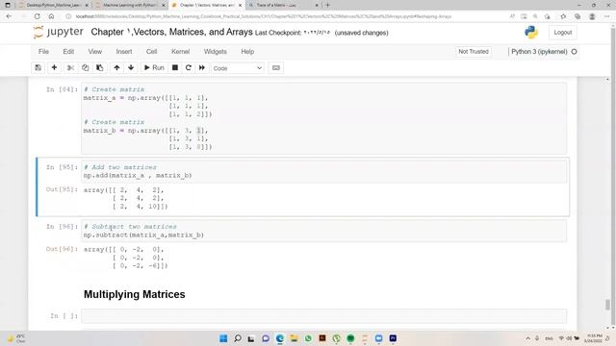Restart the kernel with the circular arrow icon

click(x=189, y=68)
